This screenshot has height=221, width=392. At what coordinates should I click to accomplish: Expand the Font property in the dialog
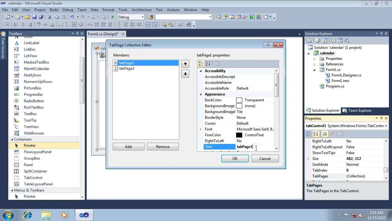point(201,129)
